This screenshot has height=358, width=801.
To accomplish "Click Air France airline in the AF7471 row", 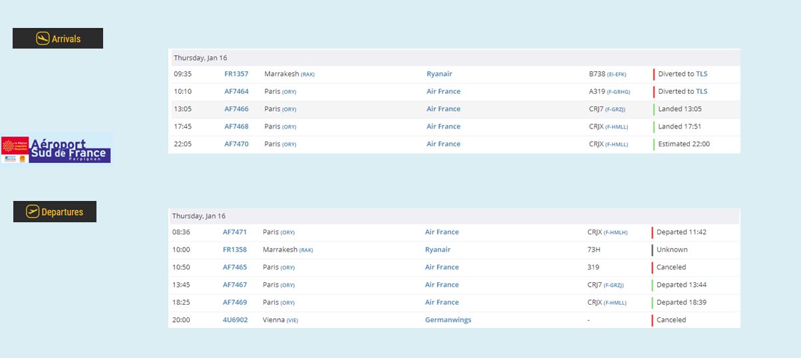I will [442, 232].
